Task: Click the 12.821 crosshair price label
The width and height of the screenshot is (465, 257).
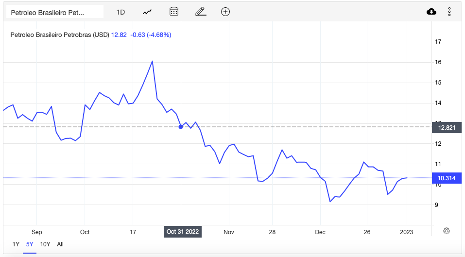Action: point(447,128)
